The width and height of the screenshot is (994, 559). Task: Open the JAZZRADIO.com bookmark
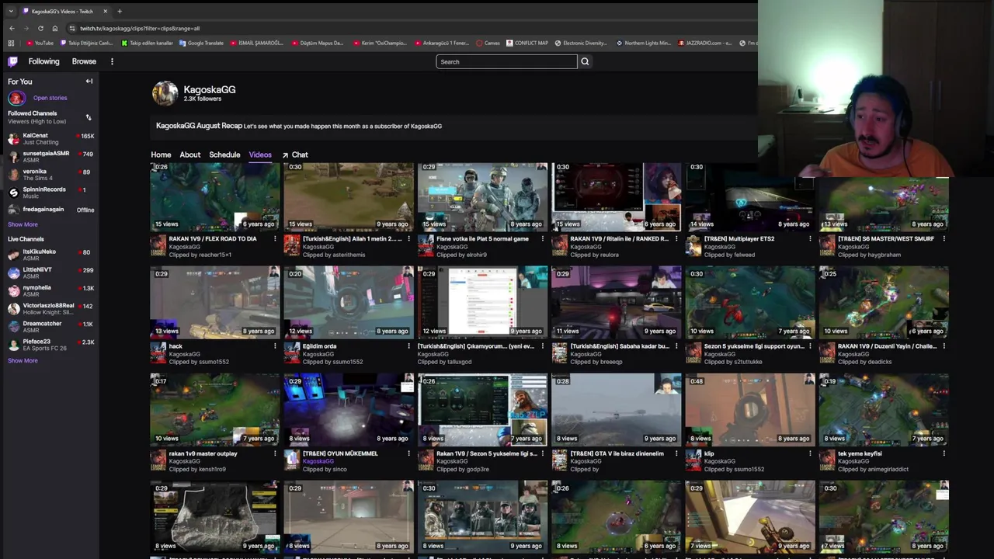click(705, 43)
